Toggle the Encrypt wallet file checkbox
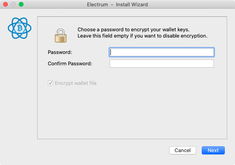Image resolution: width=235 pixels, height=165 pixels. pyautogui.click(x=51, y=83)
